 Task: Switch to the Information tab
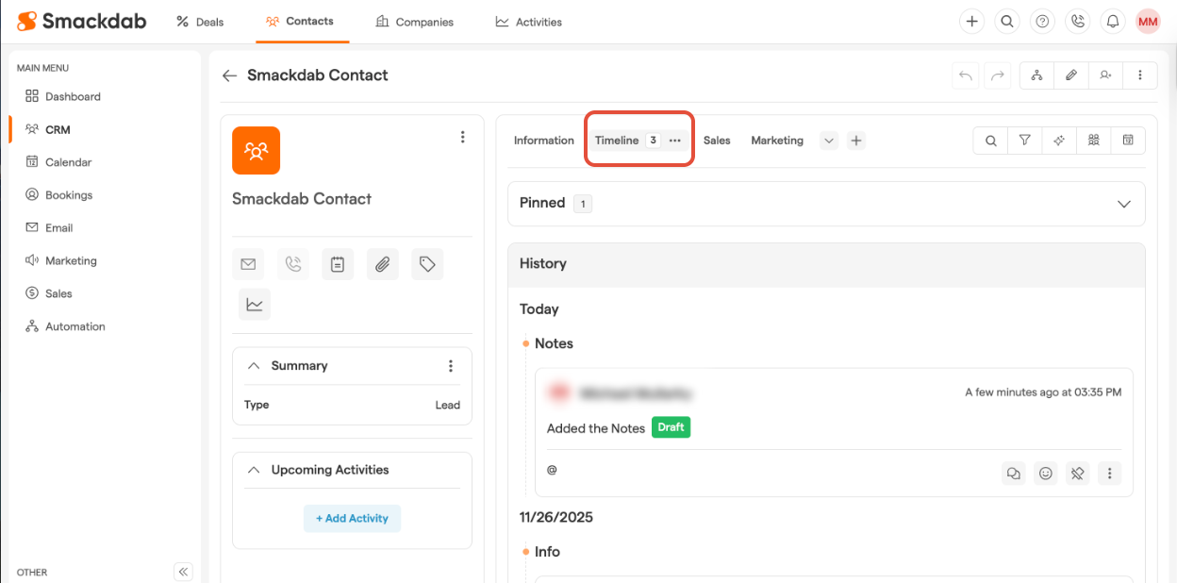[x=543, y=141]
